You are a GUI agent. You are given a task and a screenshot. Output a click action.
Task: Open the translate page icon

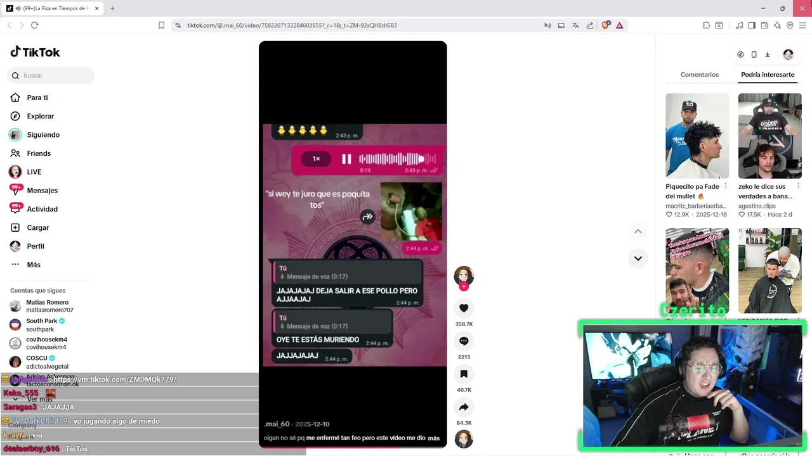(575, 25)
